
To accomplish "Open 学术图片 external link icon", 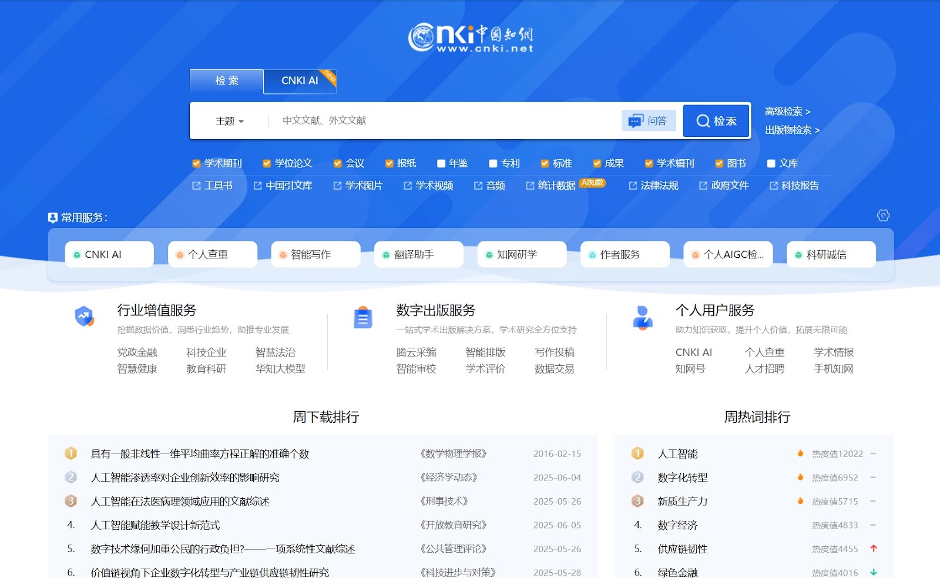I will point(337,186).
